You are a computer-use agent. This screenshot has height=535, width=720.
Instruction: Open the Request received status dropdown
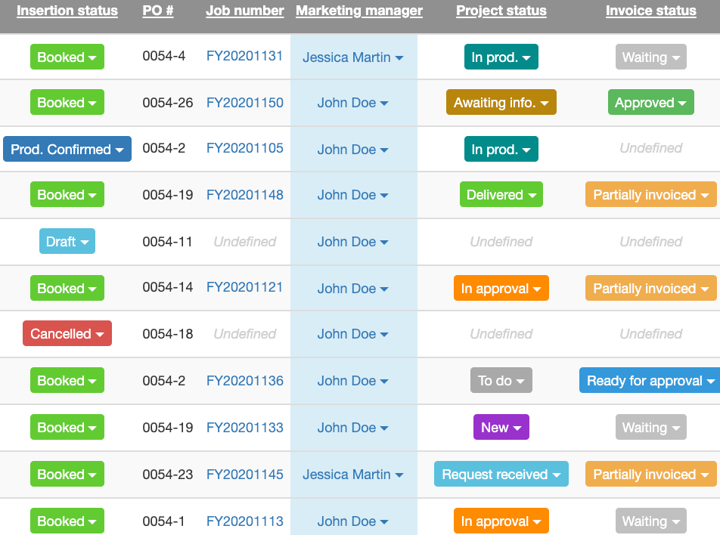pos(501,474)
